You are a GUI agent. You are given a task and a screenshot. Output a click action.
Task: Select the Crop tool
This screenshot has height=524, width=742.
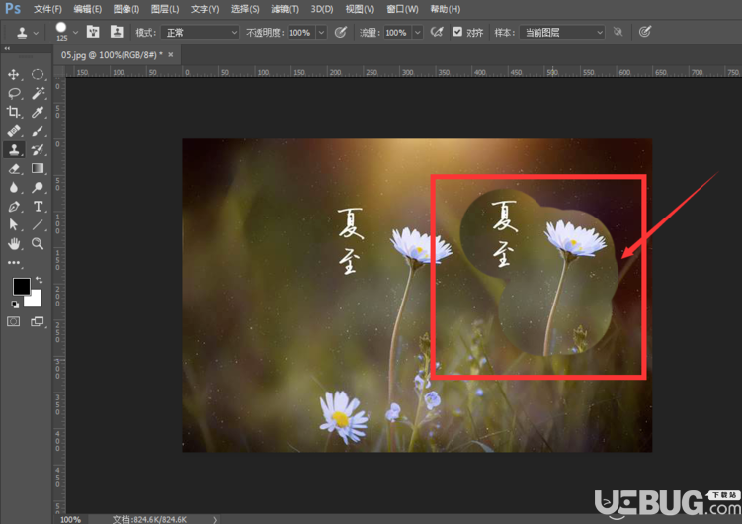[13, 112]
